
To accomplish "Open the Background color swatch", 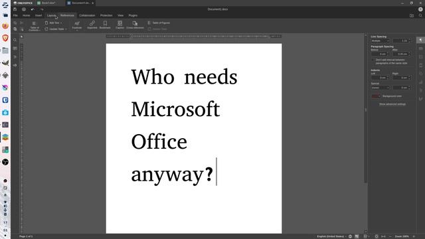I will pos(376,96).
